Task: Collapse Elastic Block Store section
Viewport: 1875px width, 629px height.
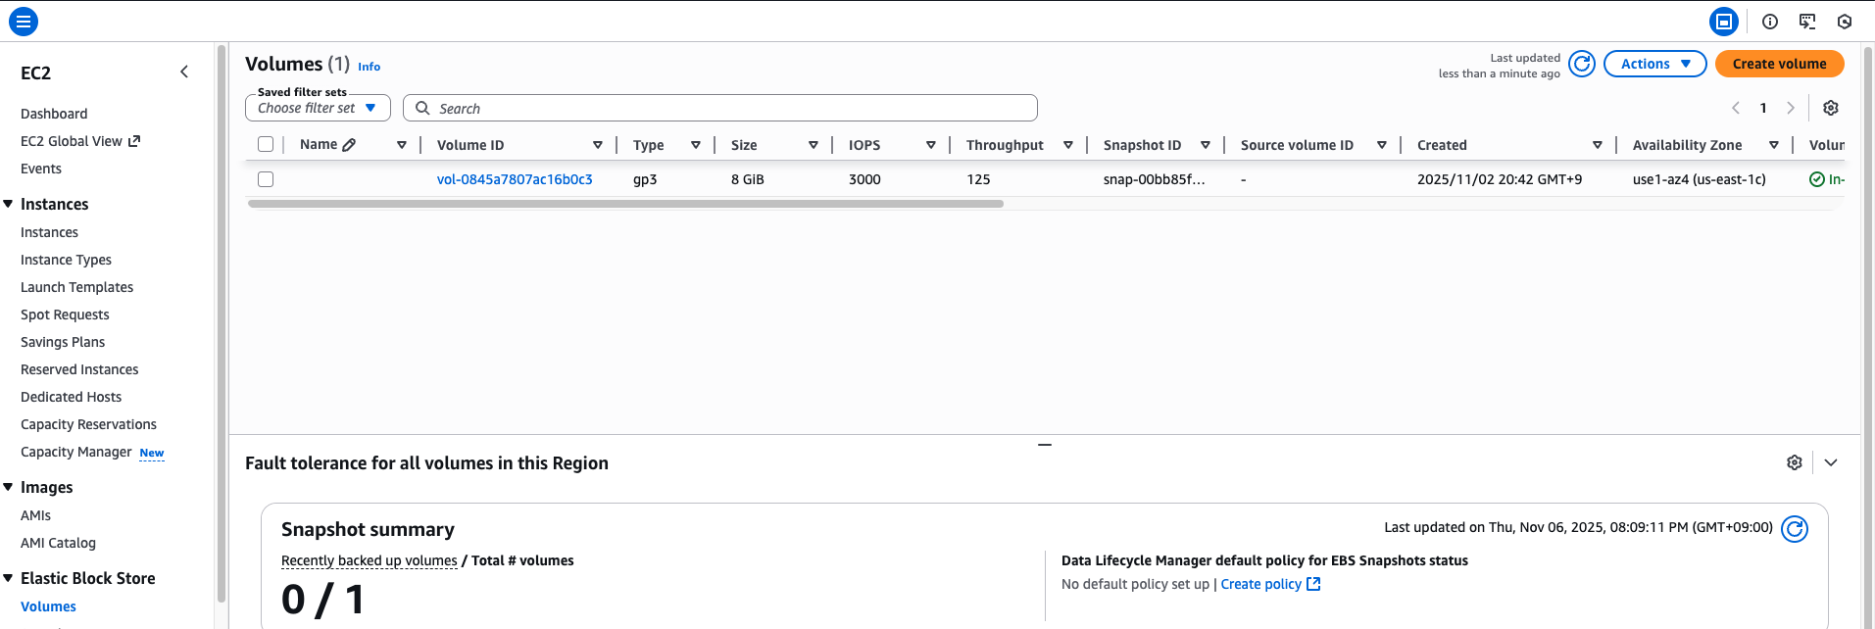Action: click(x=8, y=578)
